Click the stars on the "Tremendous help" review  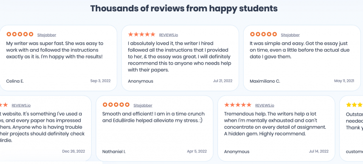pyautogui.click(x=238, y=104)
